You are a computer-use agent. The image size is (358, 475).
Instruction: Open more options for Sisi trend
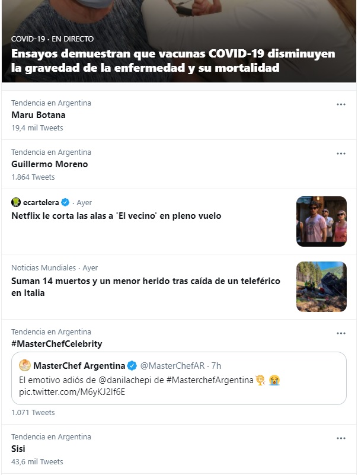click(x=341, y=438)
